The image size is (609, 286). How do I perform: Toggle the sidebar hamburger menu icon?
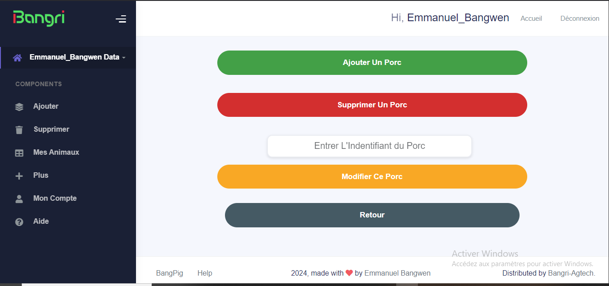click(x=121, y=19)
